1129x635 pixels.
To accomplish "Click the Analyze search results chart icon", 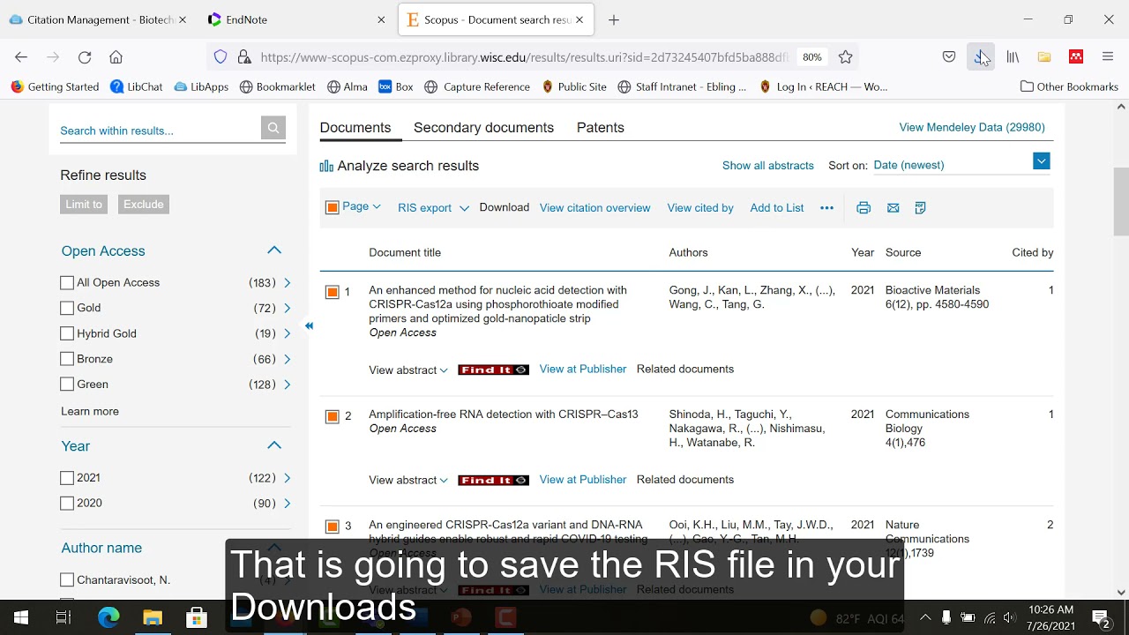I will pyautogui.click(x=326, y=166).
